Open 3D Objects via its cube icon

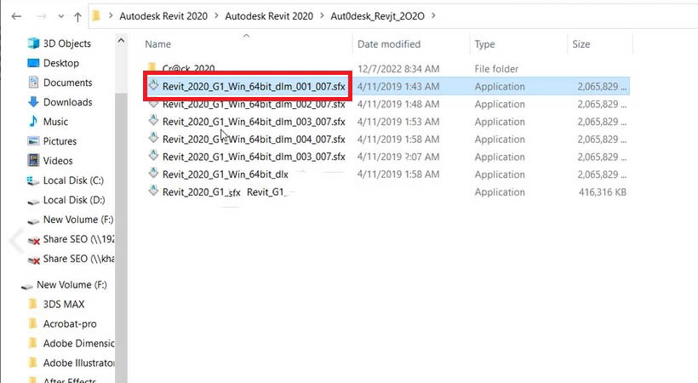[33, 43]
